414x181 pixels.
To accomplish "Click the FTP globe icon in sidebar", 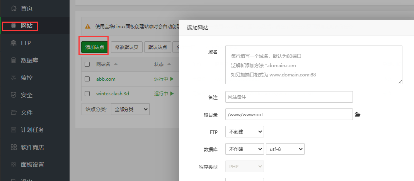I will pos(14,43).
